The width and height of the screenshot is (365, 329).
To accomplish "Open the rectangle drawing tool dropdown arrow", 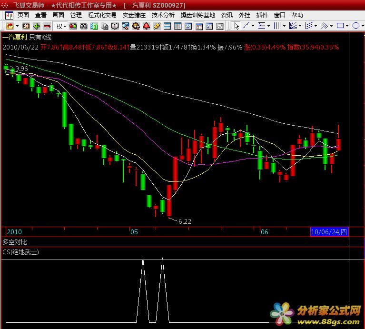I will (348, 26).
